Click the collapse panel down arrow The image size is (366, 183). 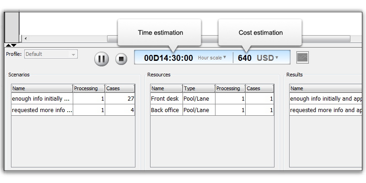(14, 45)
